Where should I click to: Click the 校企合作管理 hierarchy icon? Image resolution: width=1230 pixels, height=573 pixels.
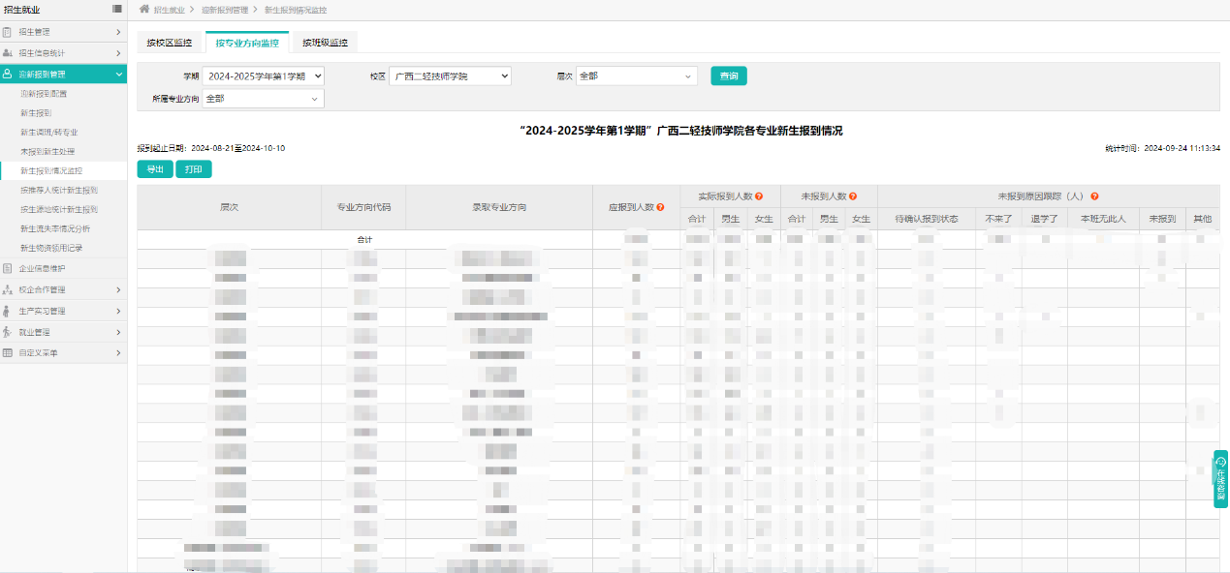8,289
